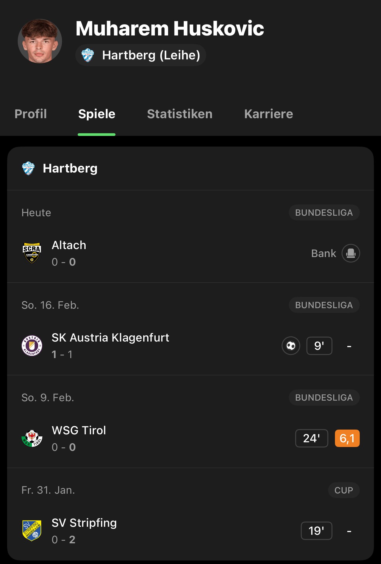This screenshot has height=564, width=381.
Task: Tap the goal ball icon for Klagenfurt match
Action: 291,346
